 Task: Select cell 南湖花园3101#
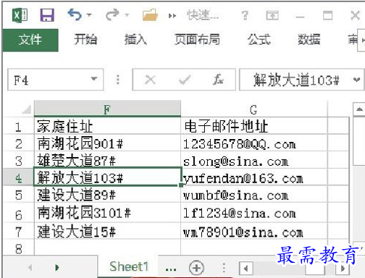tap(107, 213)
